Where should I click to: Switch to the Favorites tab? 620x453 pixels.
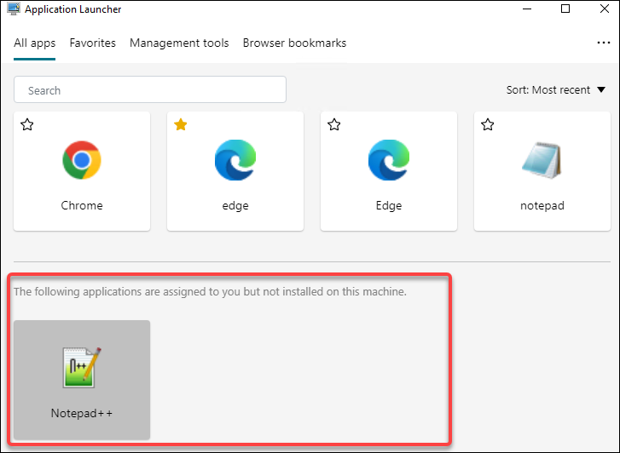pyautogui.click(x=93, y=43)
